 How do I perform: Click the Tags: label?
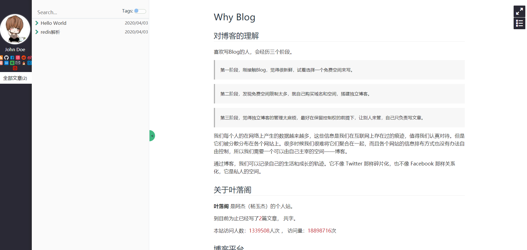pyautogui.click(x=127, y=11)
